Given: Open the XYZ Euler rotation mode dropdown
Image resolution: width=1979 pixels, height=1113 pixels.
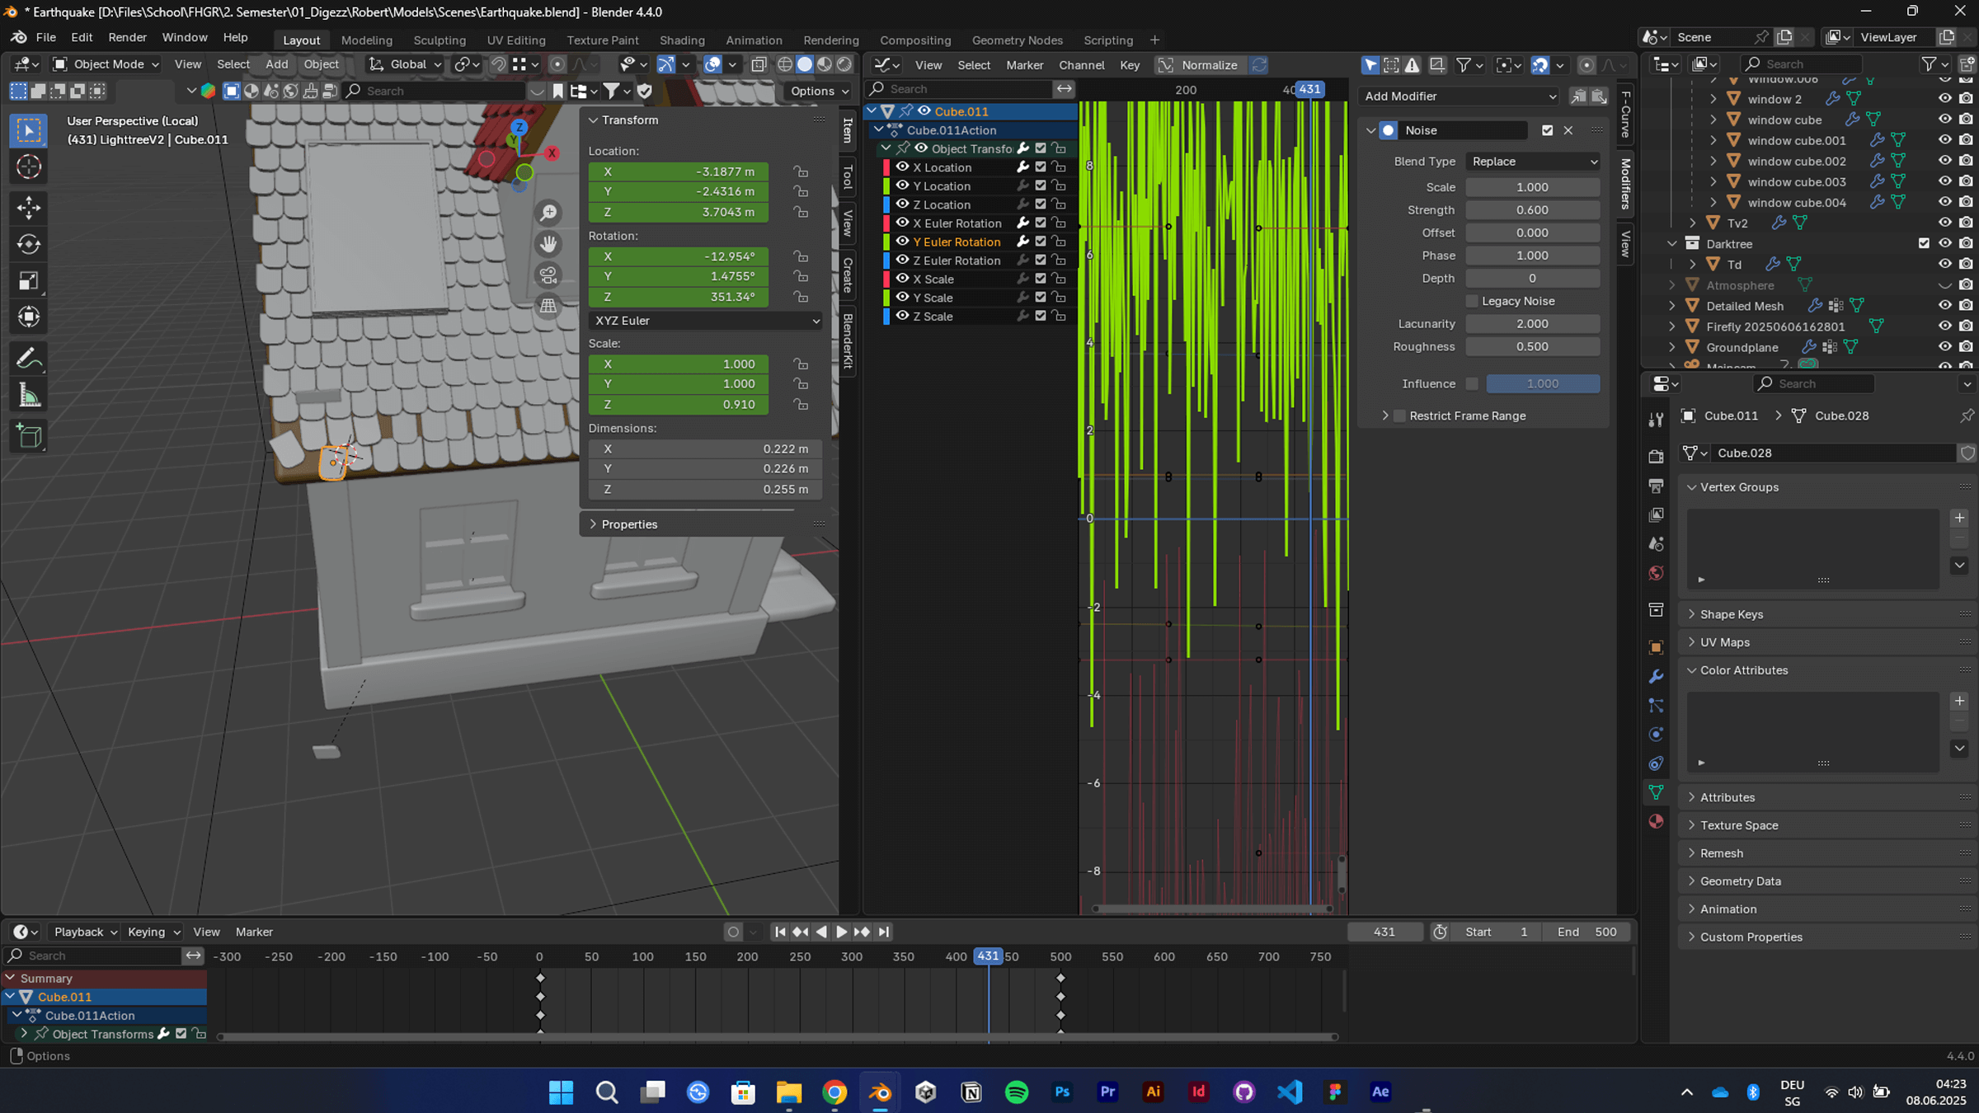Looking at the screenshot, I should [x=706, y=321].
